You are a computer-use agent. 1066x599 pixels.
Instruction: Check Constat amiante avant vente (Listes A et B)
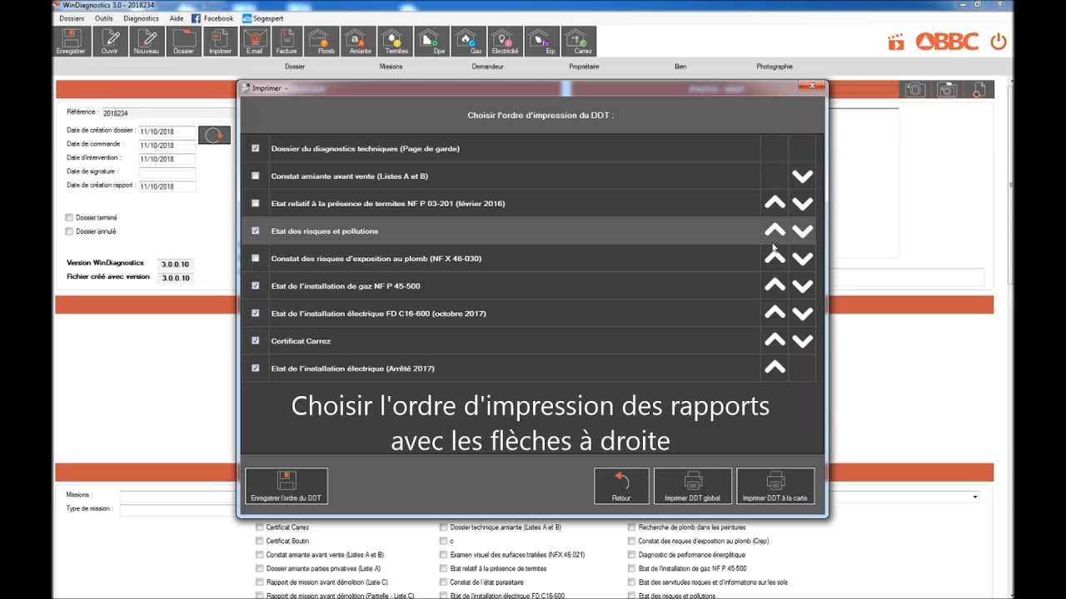256,176
